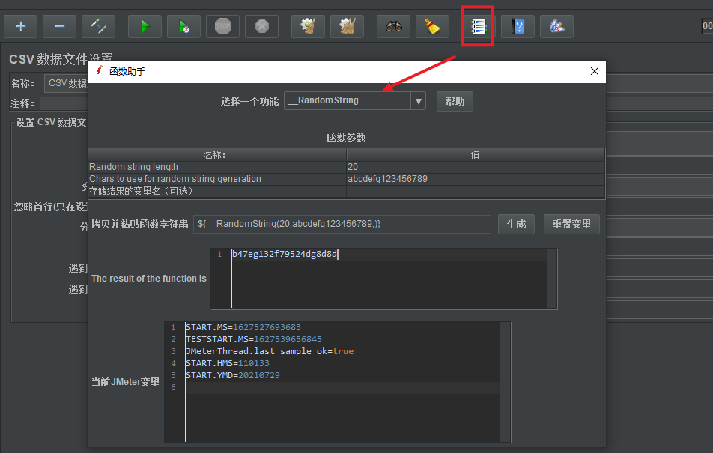Open the function selection dropdown arrow
The image size is (713, 453).
click(419, 101)
